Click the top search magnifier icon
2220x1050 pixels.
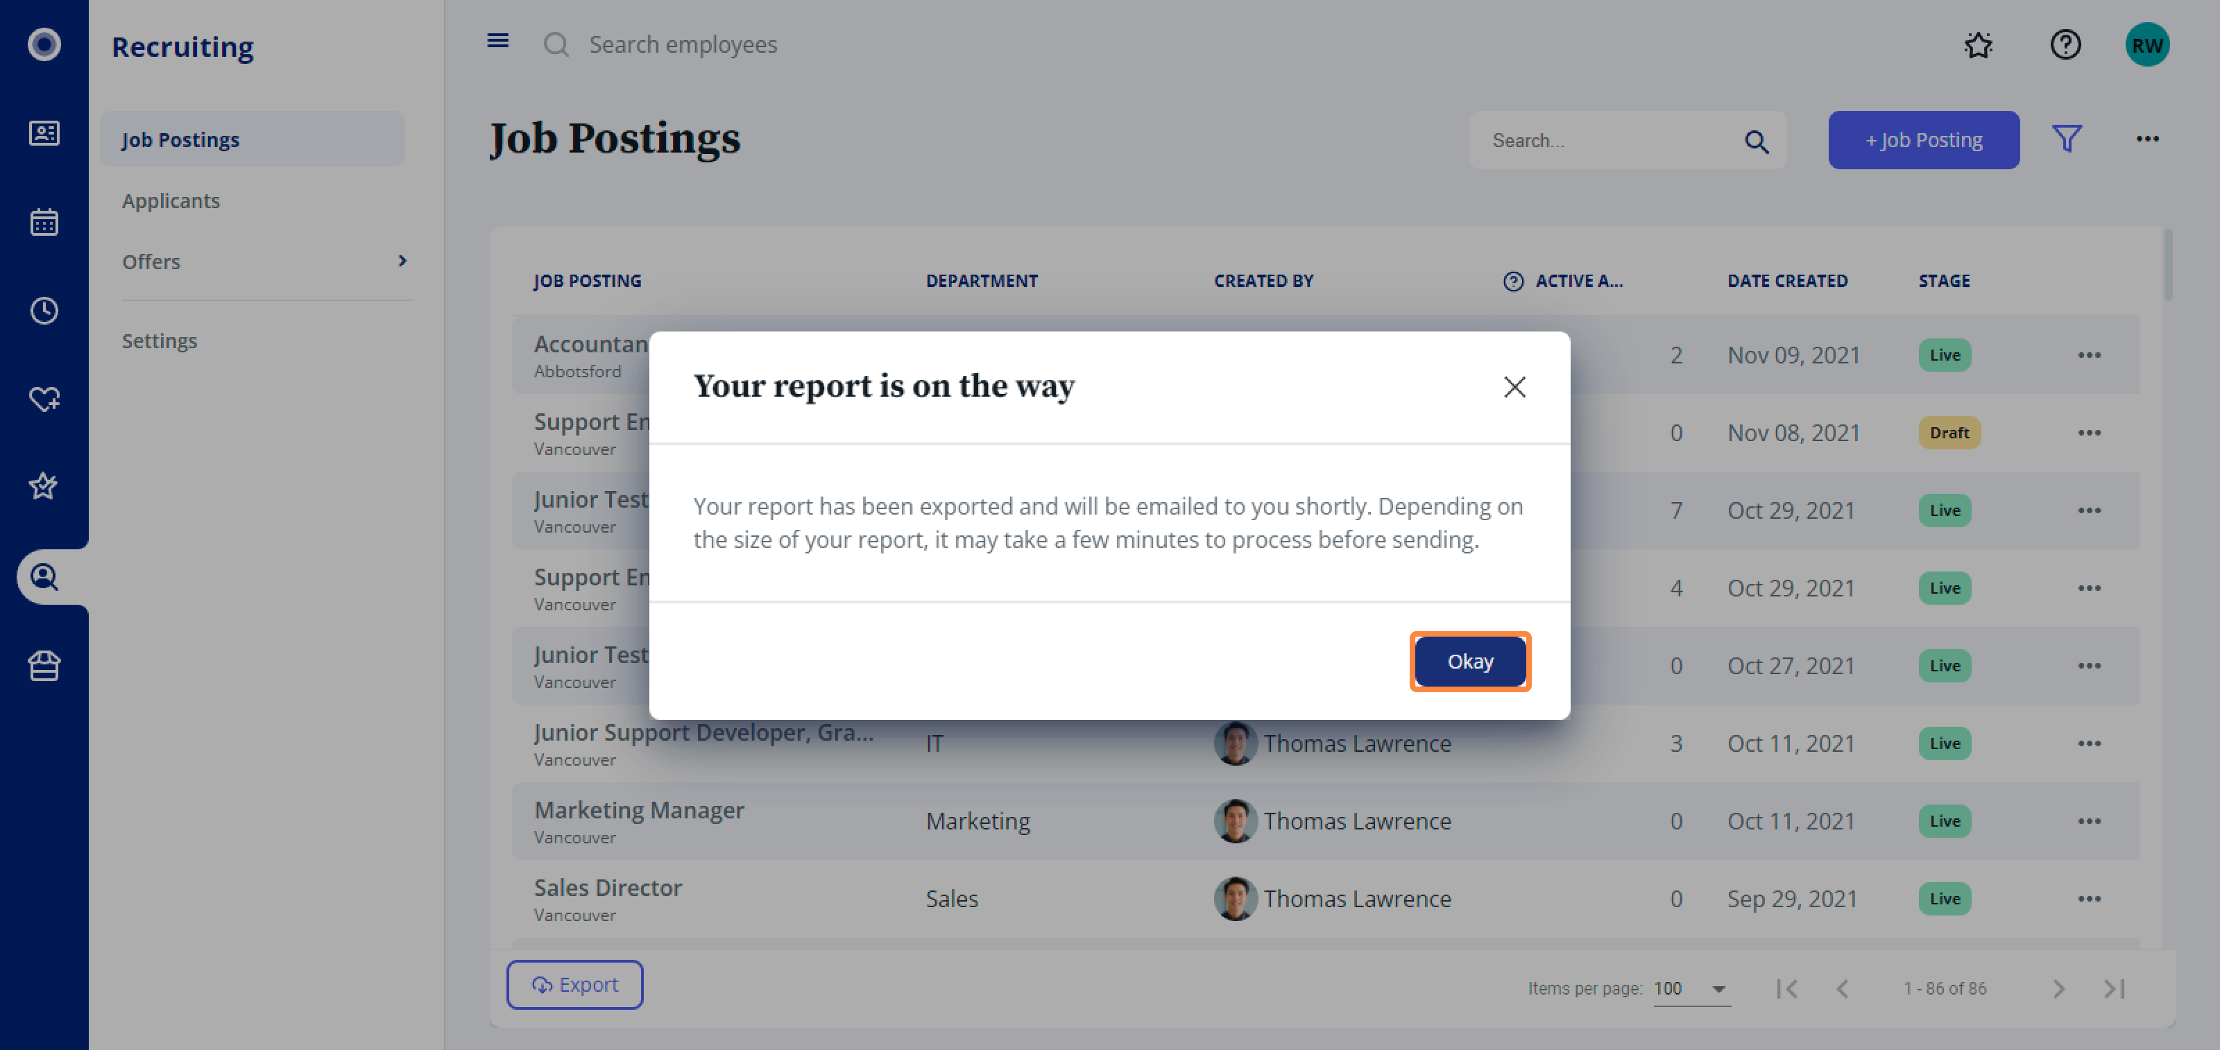556,45
